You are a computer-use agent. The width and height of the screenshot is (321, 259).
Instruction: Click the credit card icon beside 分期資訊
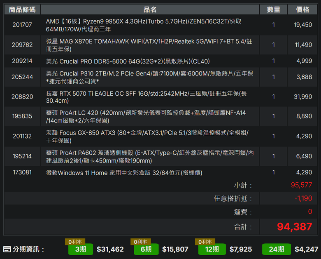(x=7, y=250)
